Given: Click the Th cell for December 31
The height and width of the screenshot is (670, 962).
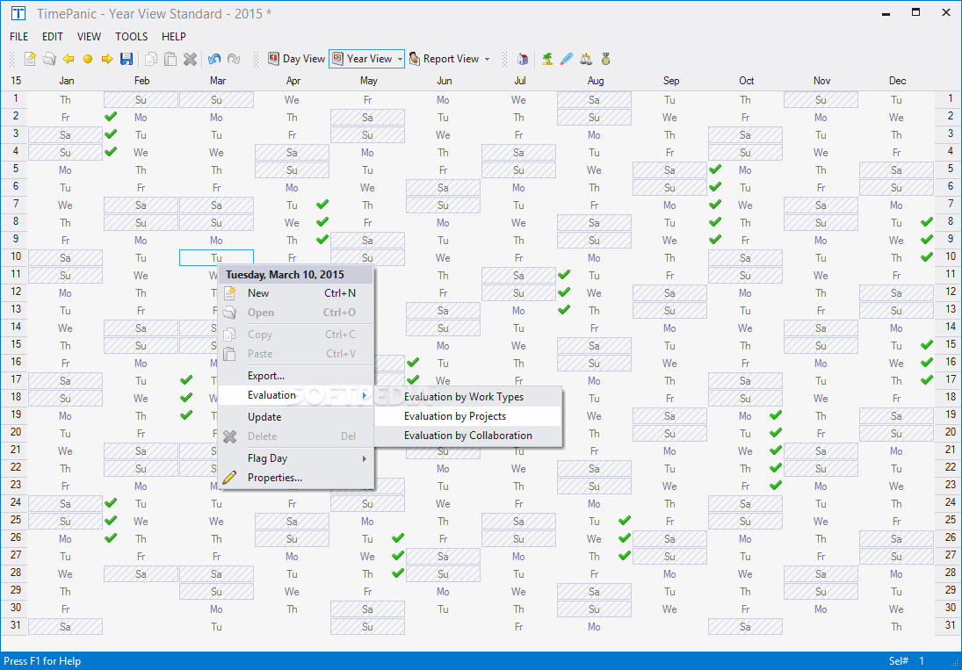Looking at the screenshot, I should pyautogui.click(x=896, y=626).
